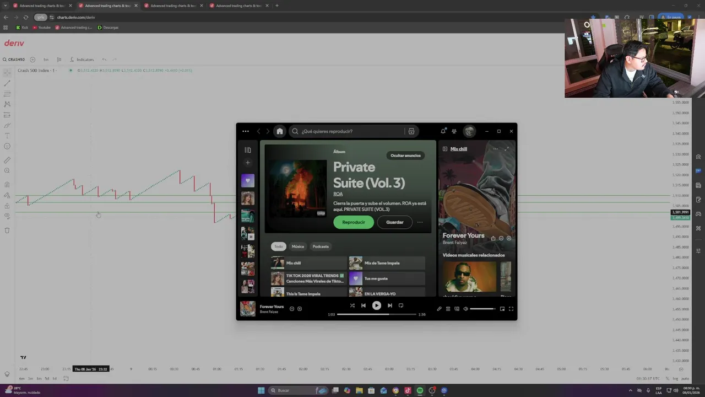Open Indicators menu on Deriv chart
Viewport: 705px width, 397px height.
click(x=82, y=60)
